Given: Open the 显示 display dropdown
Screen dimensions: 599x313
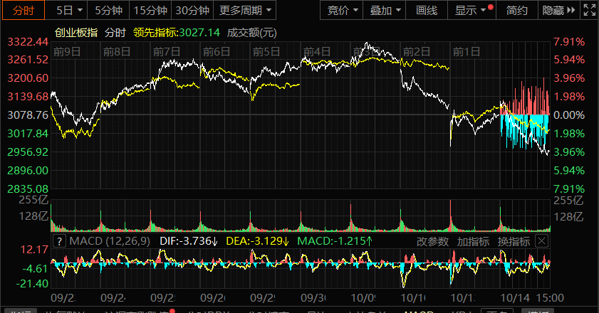Looking at the screenshot, I should pos(470,10).
